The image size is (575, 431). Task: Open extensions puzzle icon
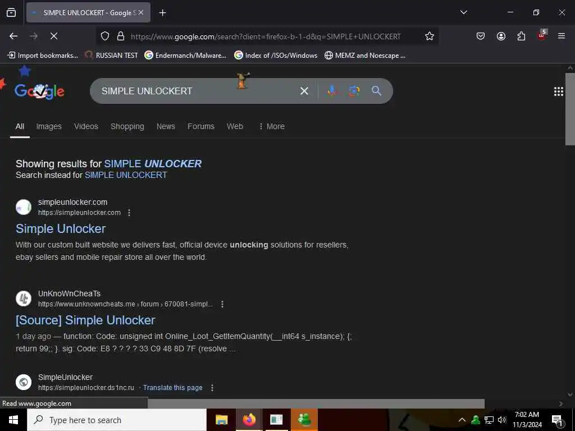pos(521,36)
